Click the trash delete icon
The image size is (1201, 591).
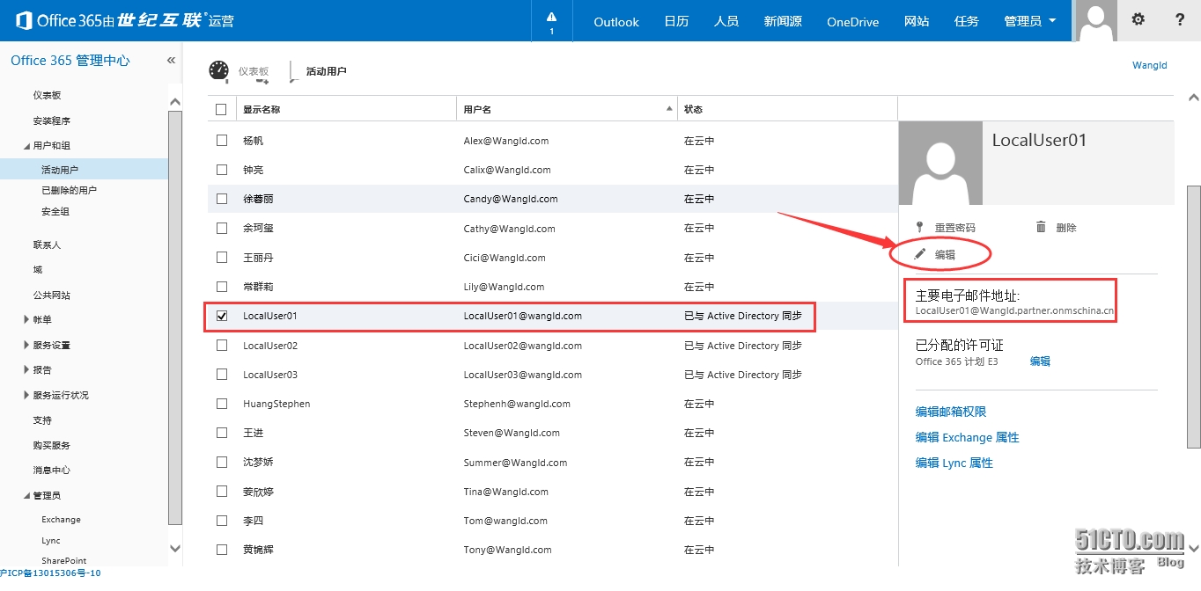point(1041,227)
